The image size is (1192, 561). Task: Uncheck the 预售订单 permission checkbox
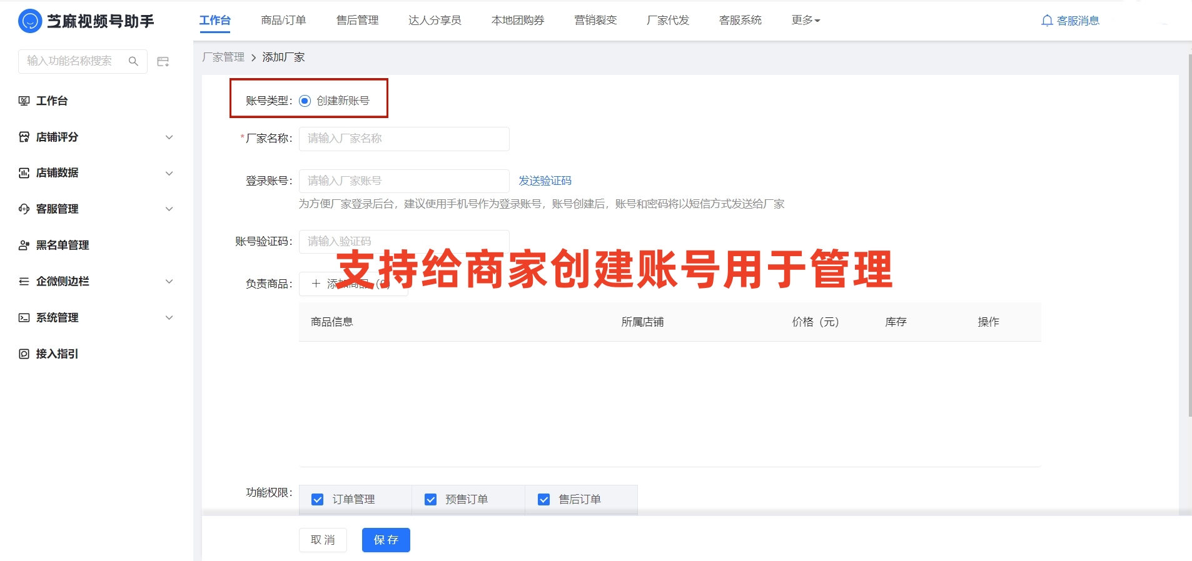[x=430, y=499]
